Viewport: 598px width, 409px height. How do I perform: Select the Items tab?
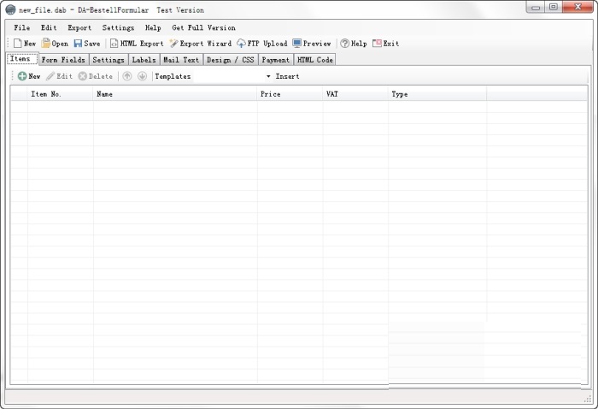(22, 59)
